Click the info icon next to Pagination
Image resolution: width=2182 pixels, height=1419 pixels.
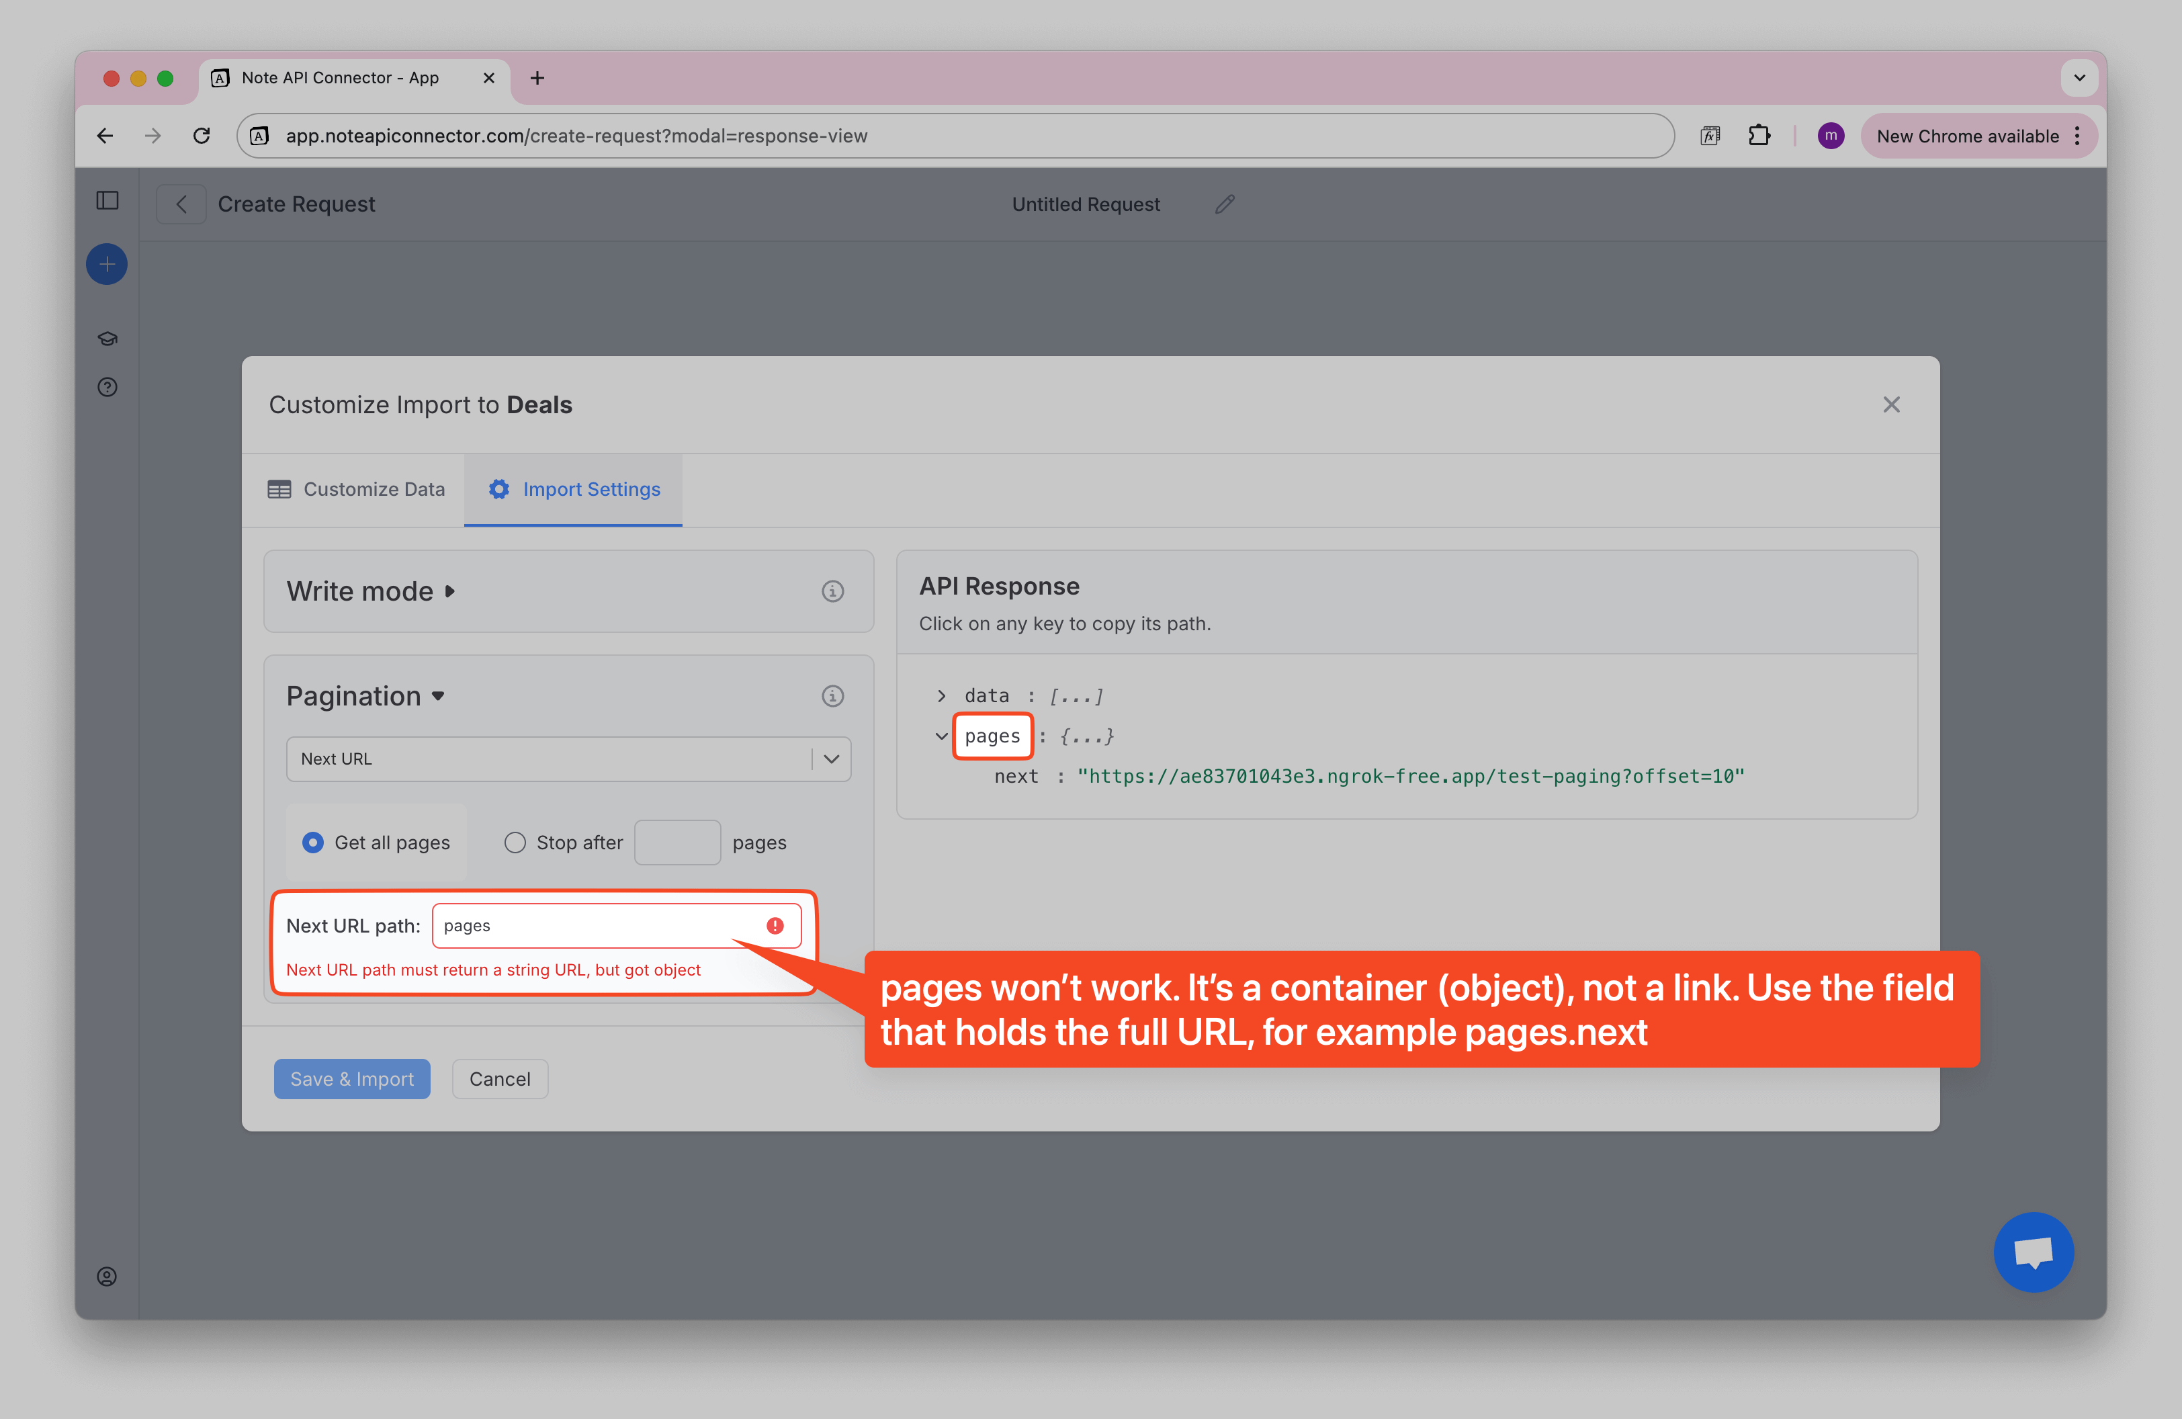pos(832,696)
